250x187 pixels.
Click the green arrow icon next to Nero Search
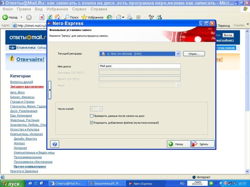click(x=211, y=184)
